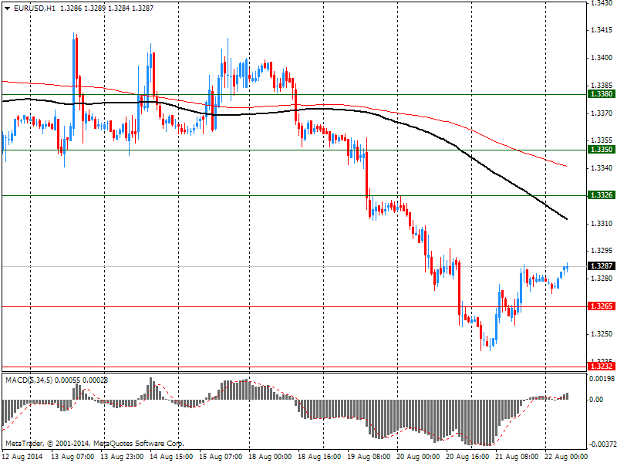
Task: Click the 13 Aug 07:00 time label
Action: [72, 457]
